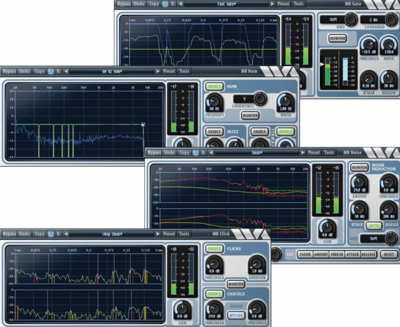Open Knee Soft selector in MR Gate
This screenshot has height=327, width=400.
tap(339, 20)
